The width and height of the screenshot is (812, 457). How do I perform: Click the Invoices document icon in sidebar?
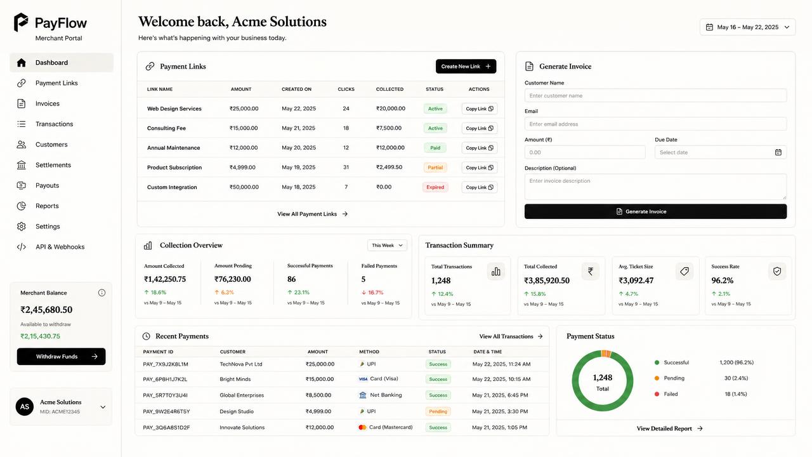pyautogui.click(x=22, y=103)
